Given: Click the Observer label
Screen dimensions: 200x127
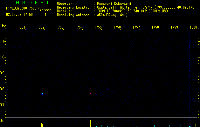Looking at the screenshot, I should tap(65, 3).
